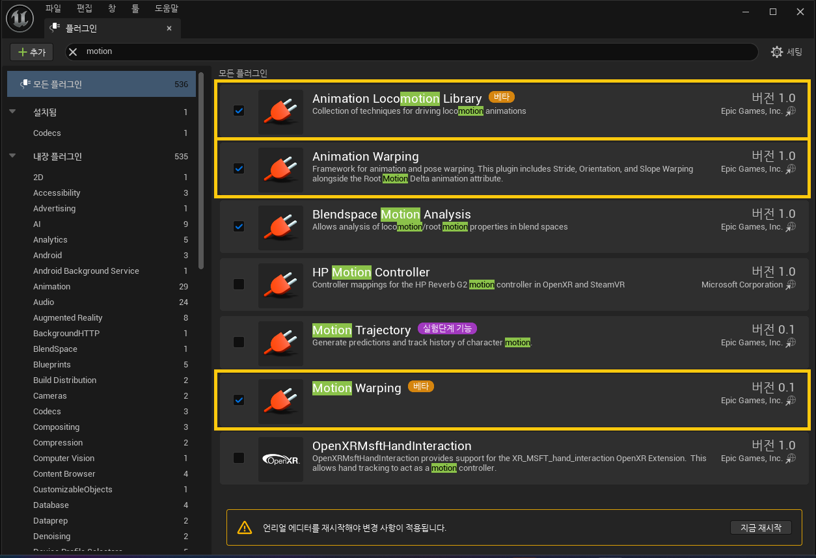816x558 pixels.
Task: Disable the Animation Locomotion Library checkbox
Action: pyautogui.click(x=239, y=111)
